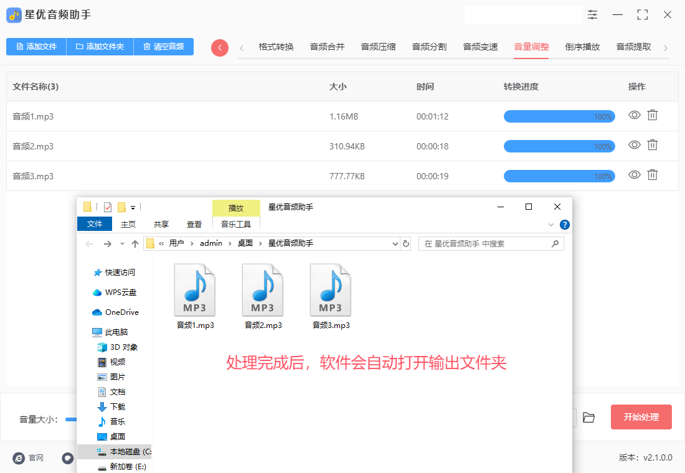Shift the function tabs right with the chevron
This screenshot has height=473, width=685.
(666, 48)
